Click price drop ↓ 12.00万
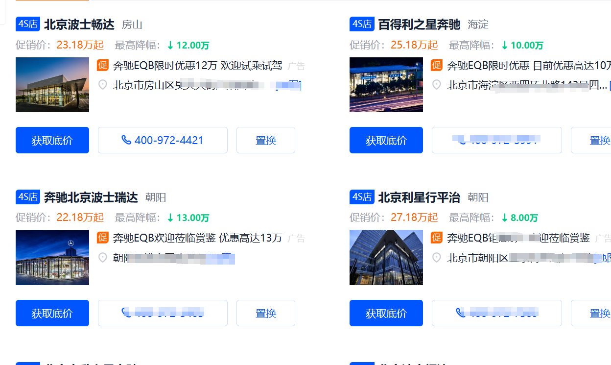Viewport: 611px width, 365px height. click(x=188, y=46)
